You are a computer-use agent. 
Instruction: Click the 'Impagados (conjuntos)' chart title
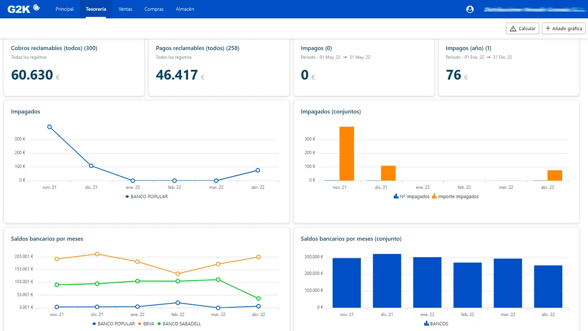click(331, 112)
